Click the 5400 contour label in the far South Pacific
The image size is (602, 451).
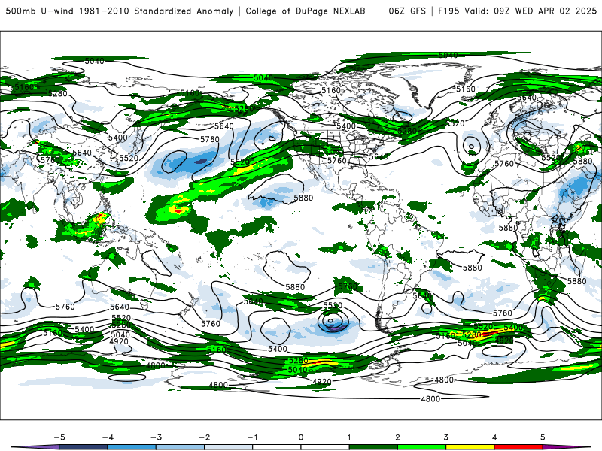[278, 349]
